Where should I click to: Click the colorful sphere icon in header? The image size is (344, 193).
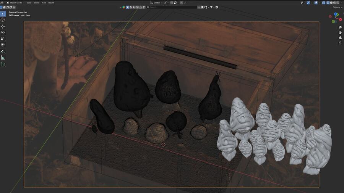(x=123, y=7)
